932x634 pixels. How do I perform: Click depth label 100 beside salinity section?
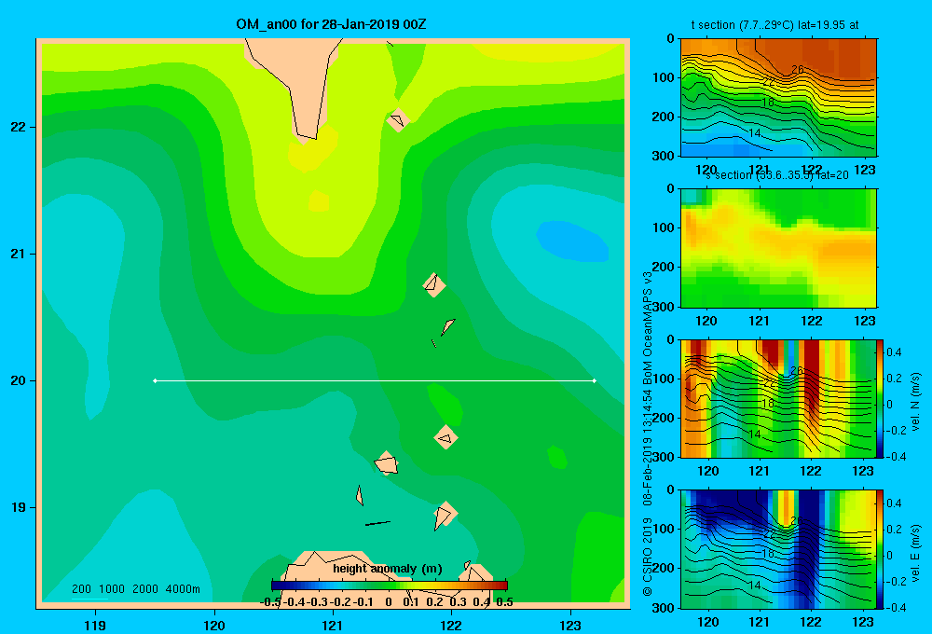tap(664, 227)
